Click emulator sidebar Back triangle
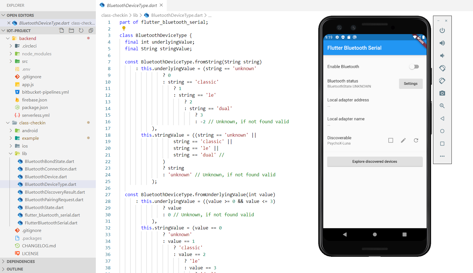The width and height of the screenshot is (473, 273). coord(442,118)
